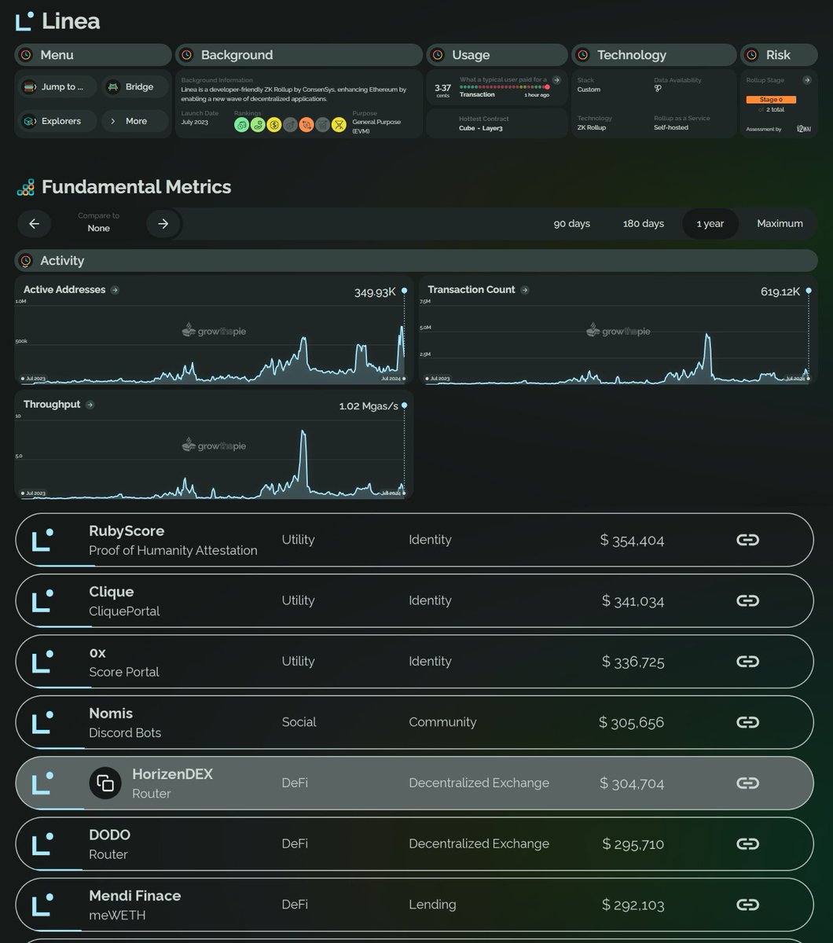This screenshot has width=833, height=943.
Task: Open Throughput details arrow
Action: (x=90, y=405)
